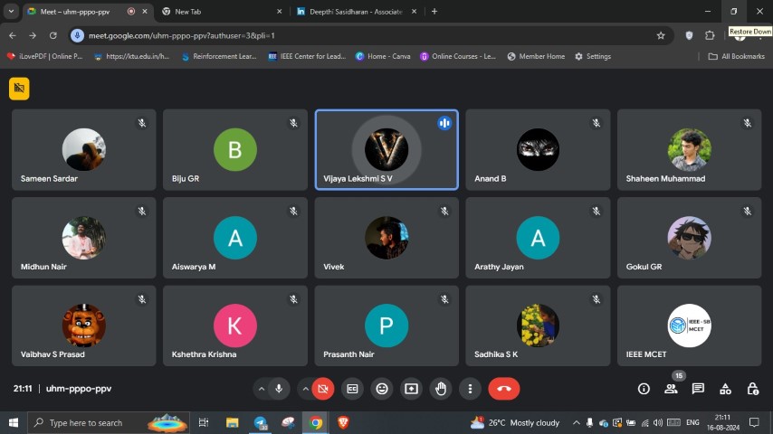The image size is (773, 434).
Task: Open the tab search dropdown in Chrome
Action: point(11,12)
